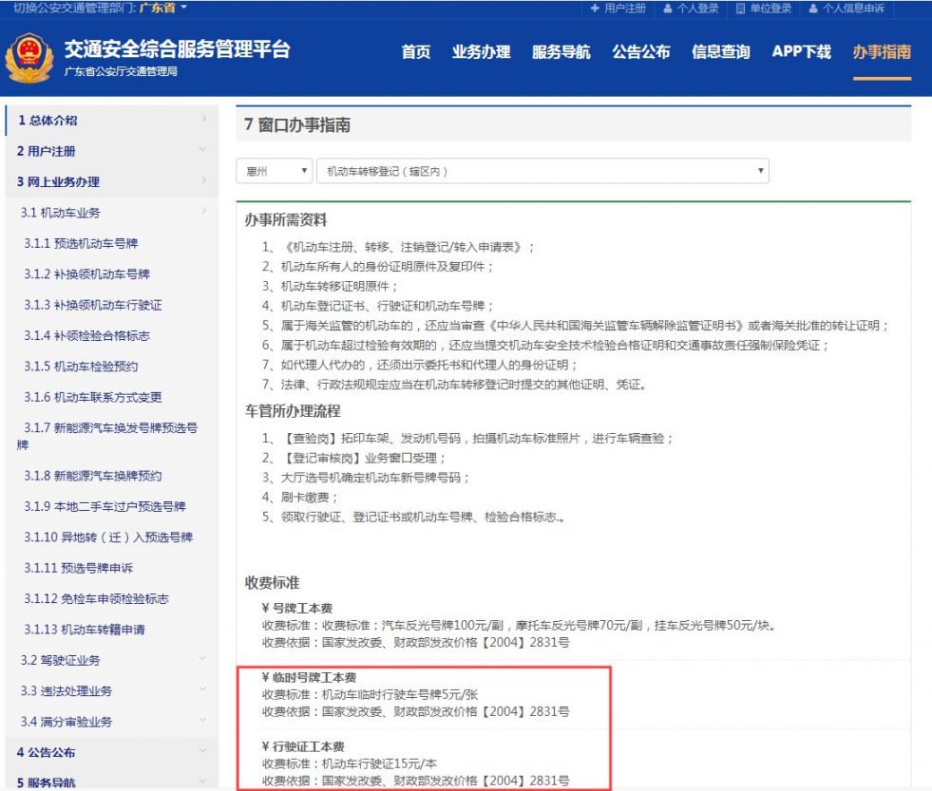Click 交通安全综合服务管理平台 site title
932x791 pixels.
177,49
